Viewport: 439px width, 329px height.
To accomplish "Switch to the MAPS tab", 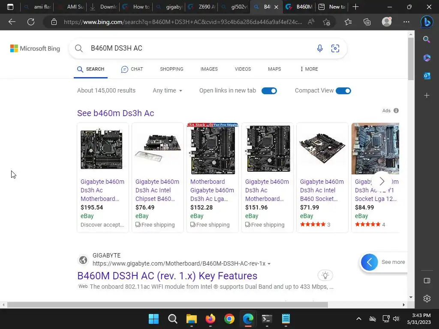I will (274, 69).
